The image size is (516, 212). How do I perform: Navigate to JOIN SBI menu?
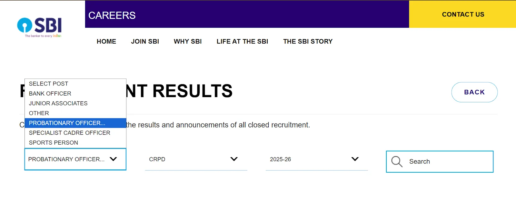click(x=145, y=41)
